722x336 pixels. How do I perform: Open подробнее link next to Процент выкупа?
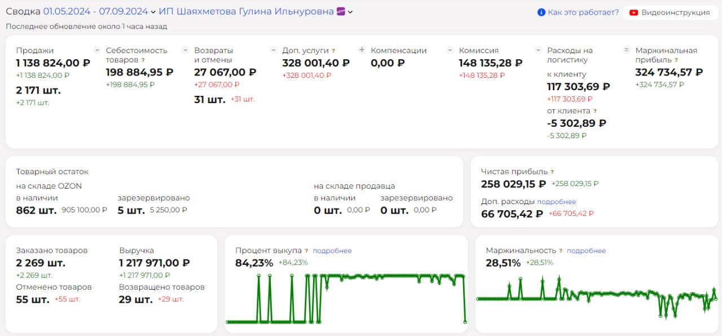pyautogui.click(x=332, y=251)
